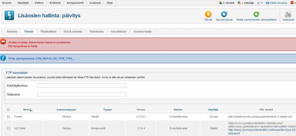
Task: Click the blue info message icon
Action: coord(3,58)
